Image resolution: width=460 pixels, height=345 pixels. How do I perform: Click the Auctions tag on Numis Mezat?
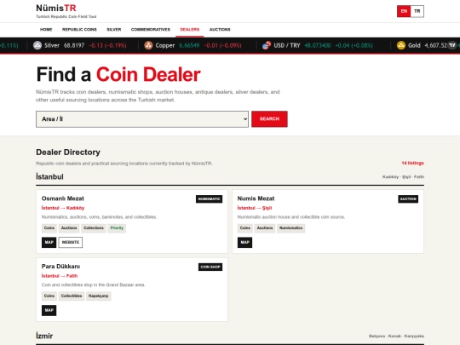(x=265, y=228)
